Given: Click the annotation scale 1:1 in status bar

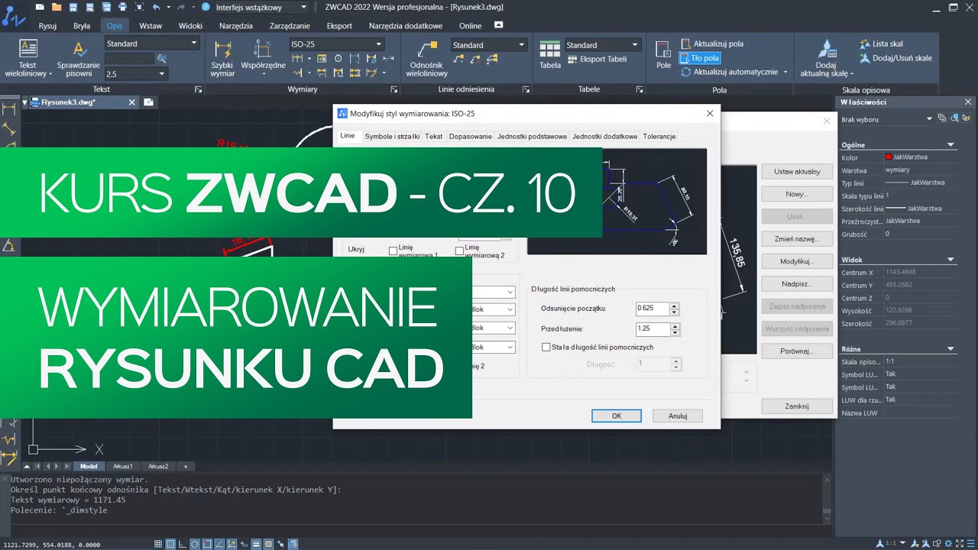Looking at the screenshot, I should click(x=890, y=544).
